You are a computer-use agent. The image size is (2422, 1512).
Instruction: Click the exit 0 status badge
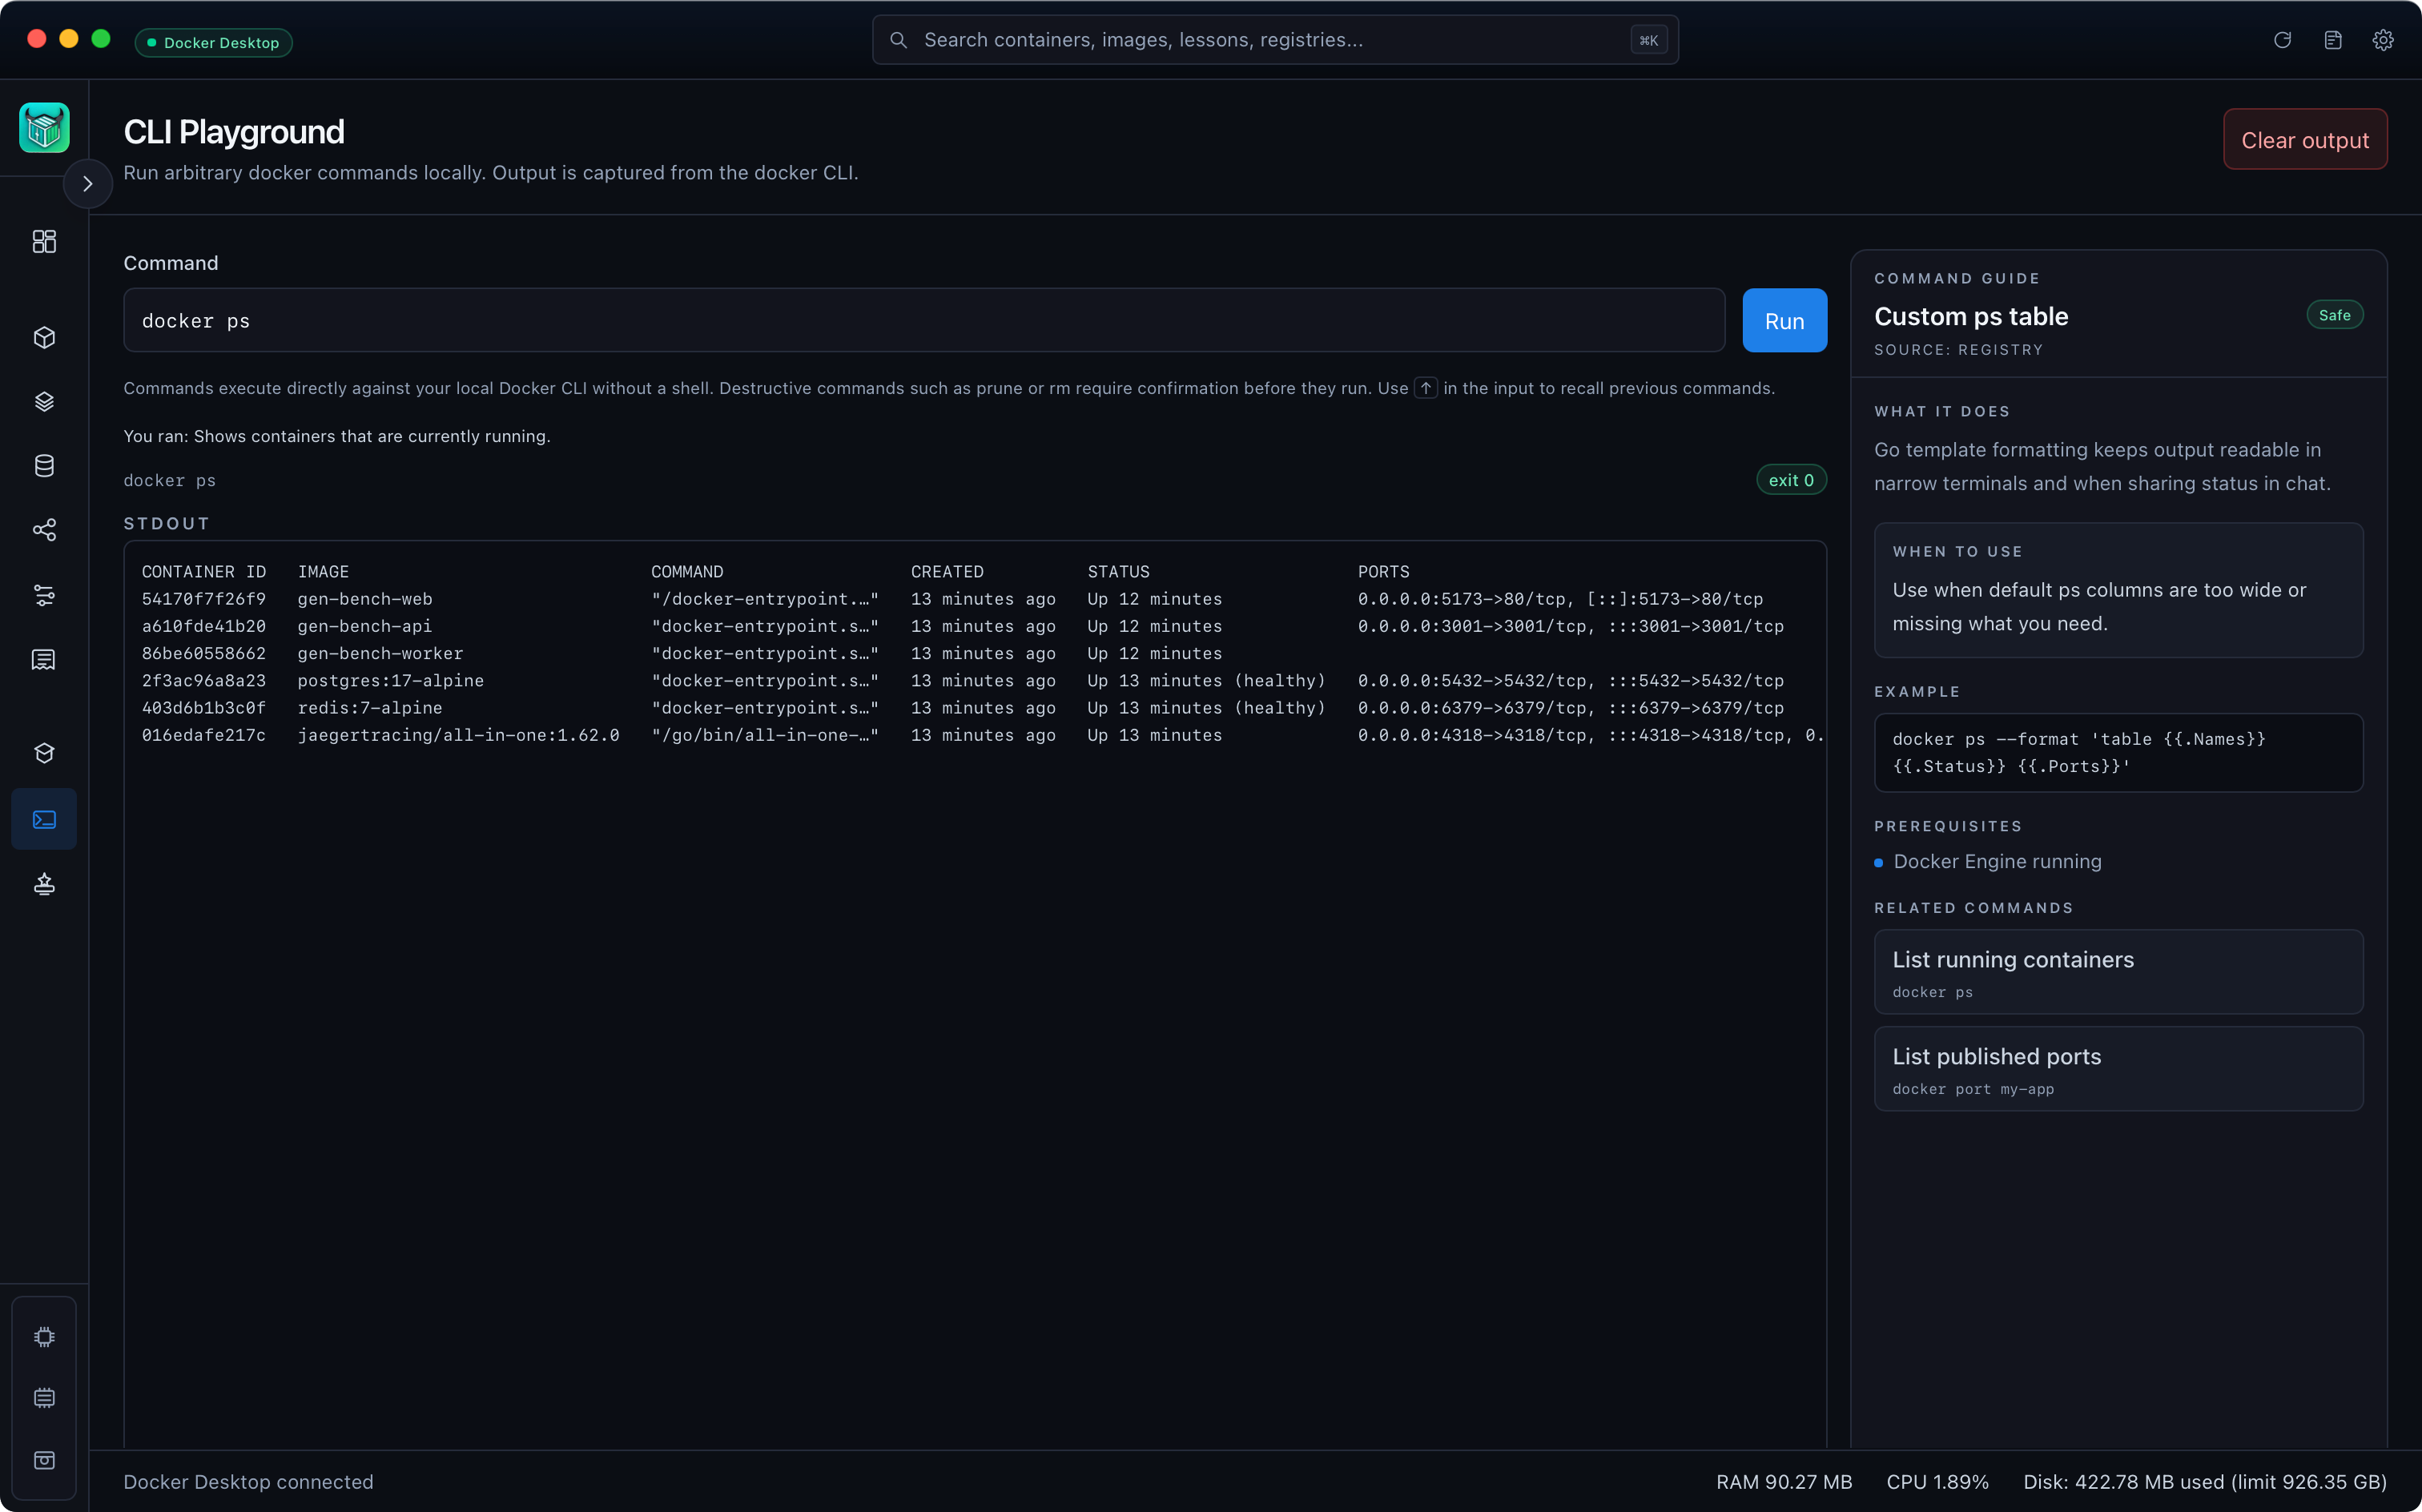point(1791,480)
